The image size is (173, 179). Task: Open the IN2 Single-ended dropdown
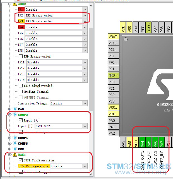tap(56, 15)
